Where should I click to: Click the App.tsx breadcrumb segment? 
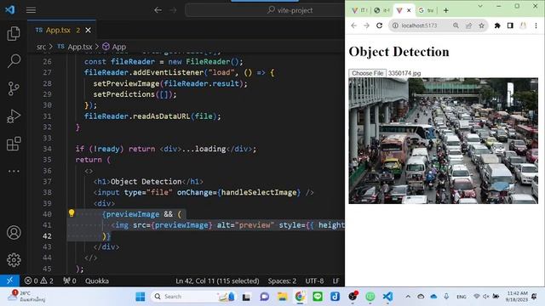click(x=75, y=47)
